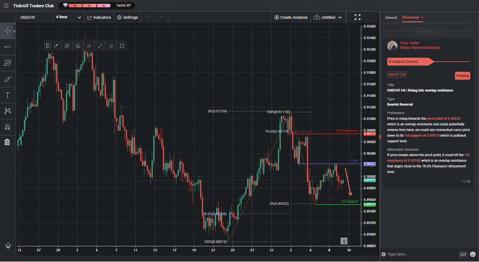Click the Pending status badge
This screenshot has width=479, height=262.
(x=462, y=76)
